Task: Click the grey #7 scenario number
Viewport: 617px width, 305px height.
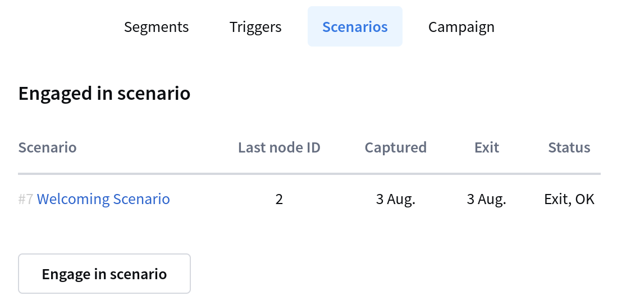Action: [26, 199]
